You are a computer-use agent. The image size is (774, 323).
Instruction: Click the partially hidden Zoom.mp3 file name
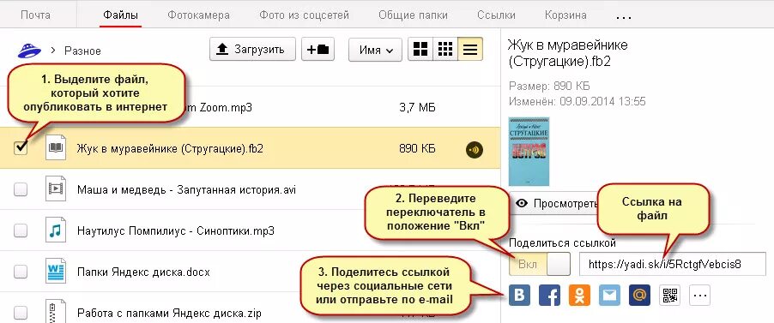tap(219, 107)
